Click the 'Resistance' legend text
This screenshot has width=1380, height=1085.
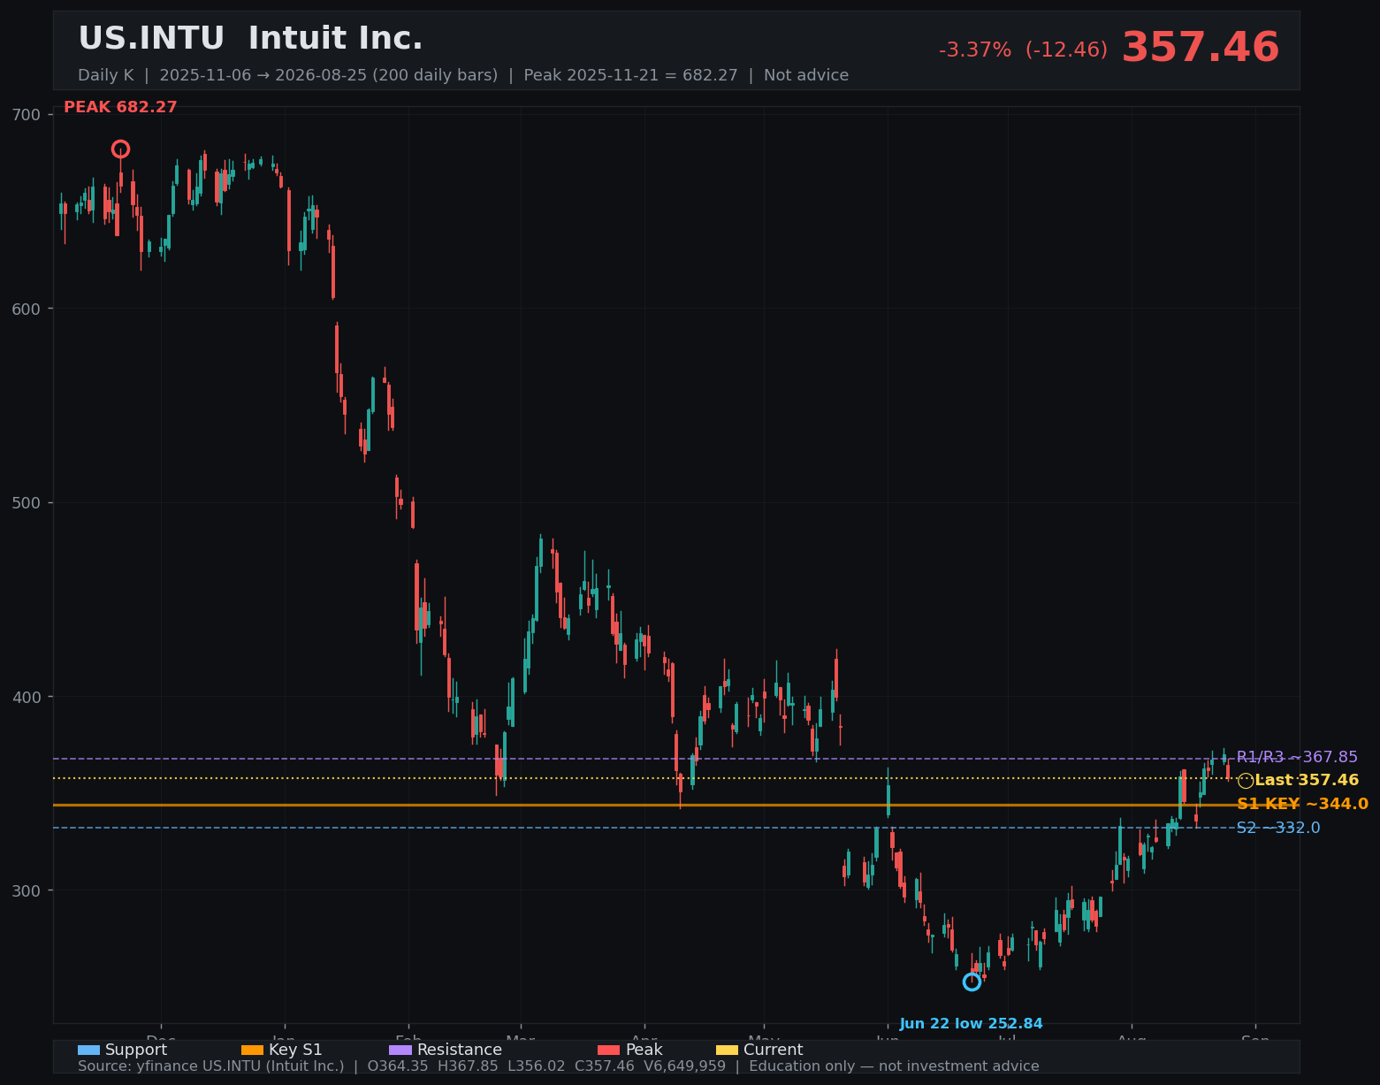point(460,1050)
